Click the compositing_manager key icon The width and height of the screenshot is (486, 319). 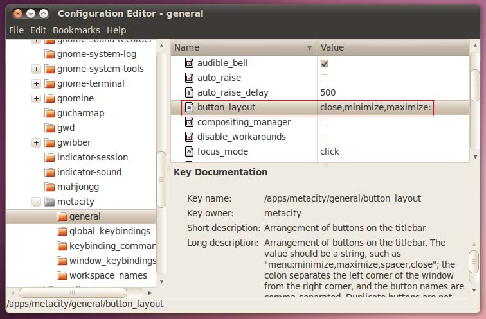click(x=189, y=122)
